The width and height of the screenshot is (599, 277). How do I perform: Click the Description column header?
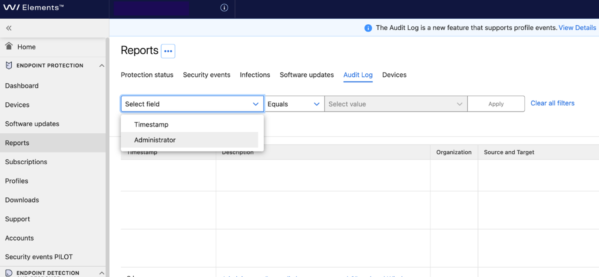(x=323, y=153)
